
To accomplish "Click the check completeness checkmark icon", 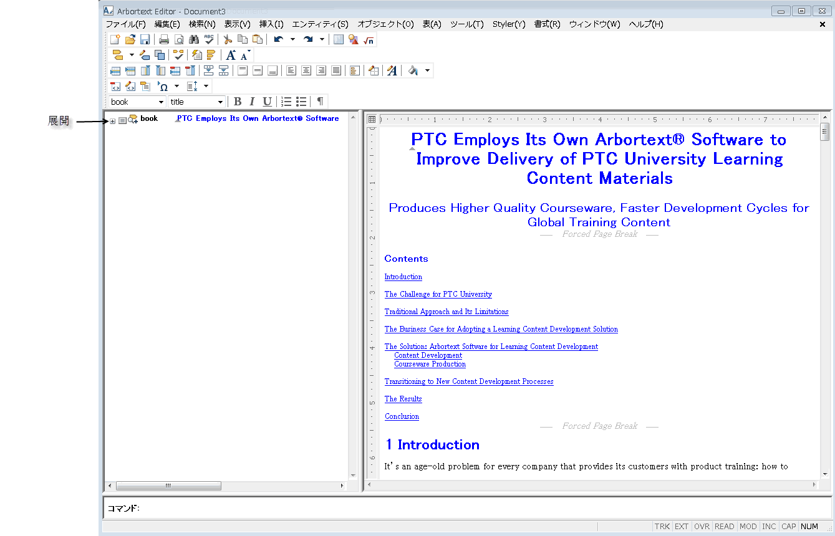I will (x=178, y=55).
